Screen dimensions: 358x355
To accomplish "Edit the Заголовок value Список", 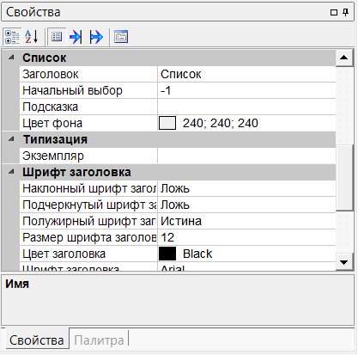I will [246, 74].
